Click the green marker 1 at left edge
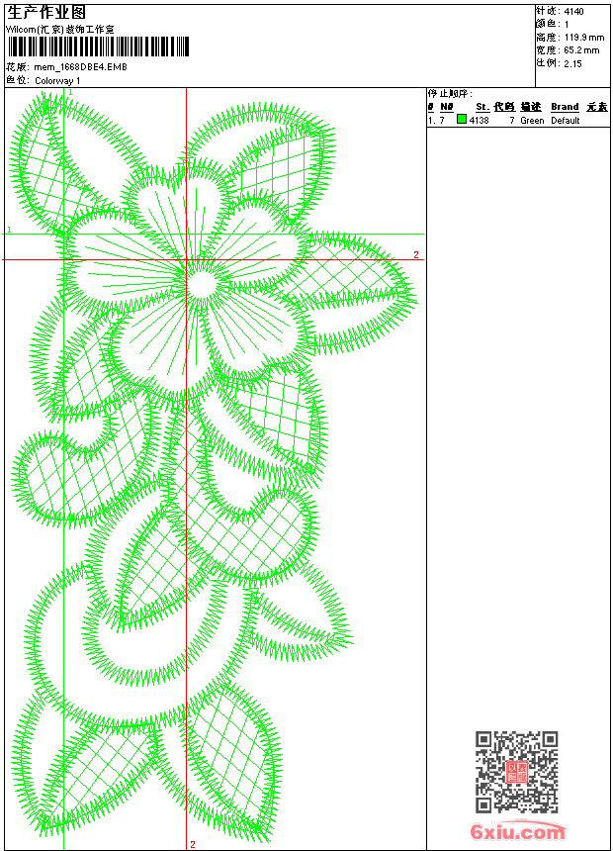 pyautogui.click(x=9, y=231)
